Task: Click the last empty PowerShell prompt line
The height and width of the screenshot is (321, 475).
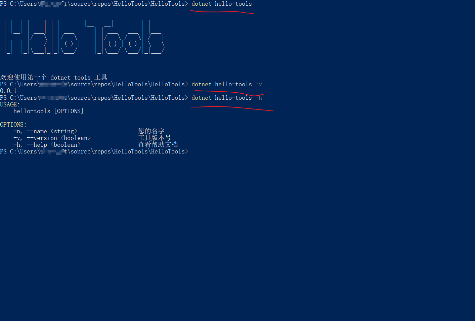Action: (x=94, y=152)
